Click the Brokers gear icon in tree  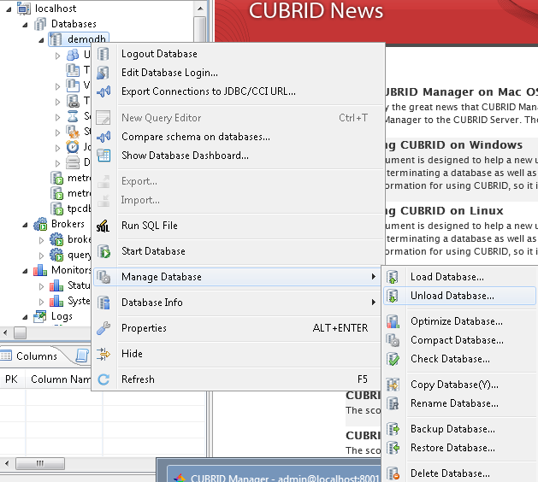pyautogui.click(x=40, y=224)
